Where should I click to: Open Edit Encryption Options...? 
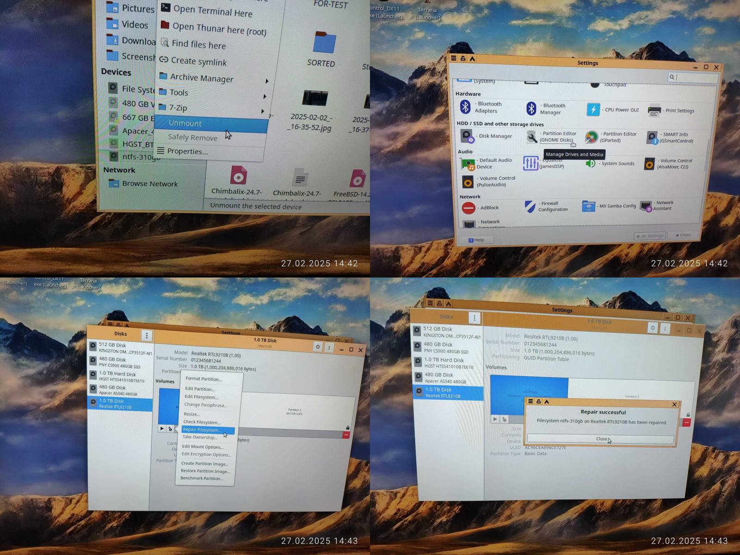(x=206, y=455)
